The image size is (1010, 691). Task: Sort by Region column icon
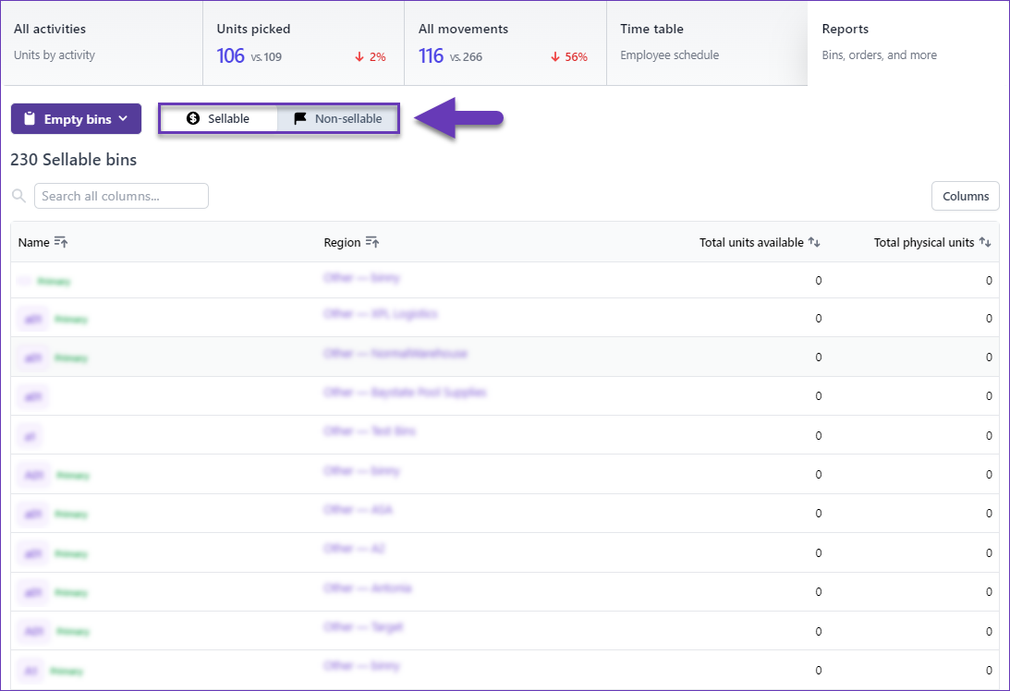tap(372, 242)
